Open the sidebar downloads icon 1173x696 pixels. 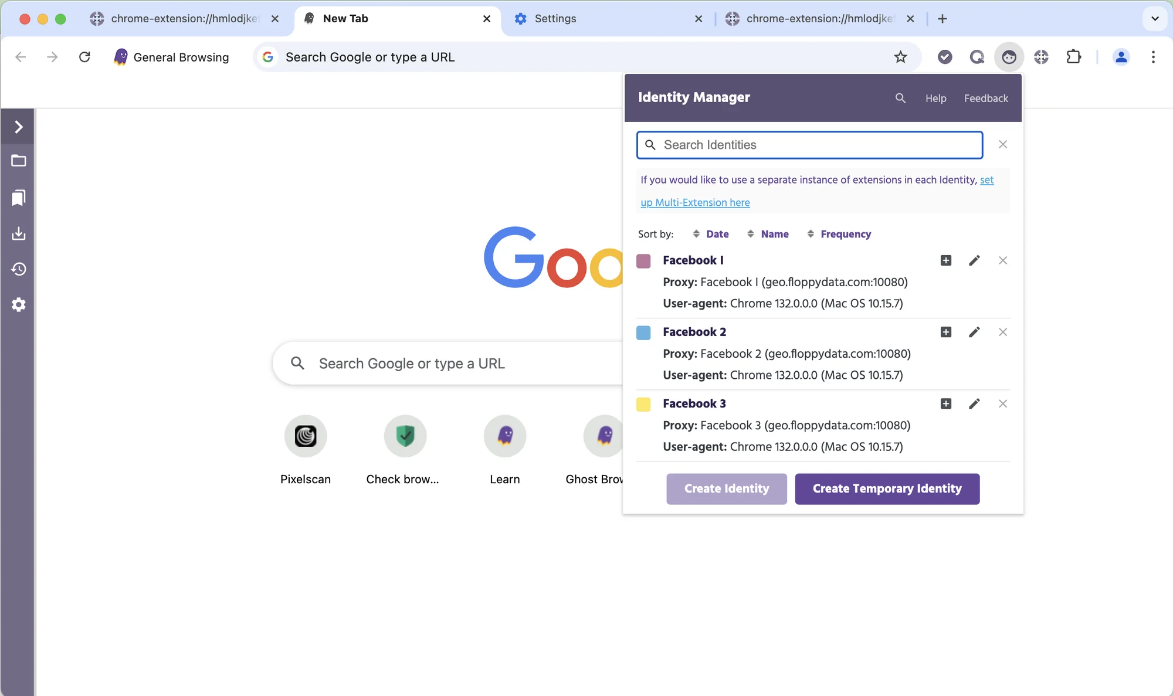18,233
